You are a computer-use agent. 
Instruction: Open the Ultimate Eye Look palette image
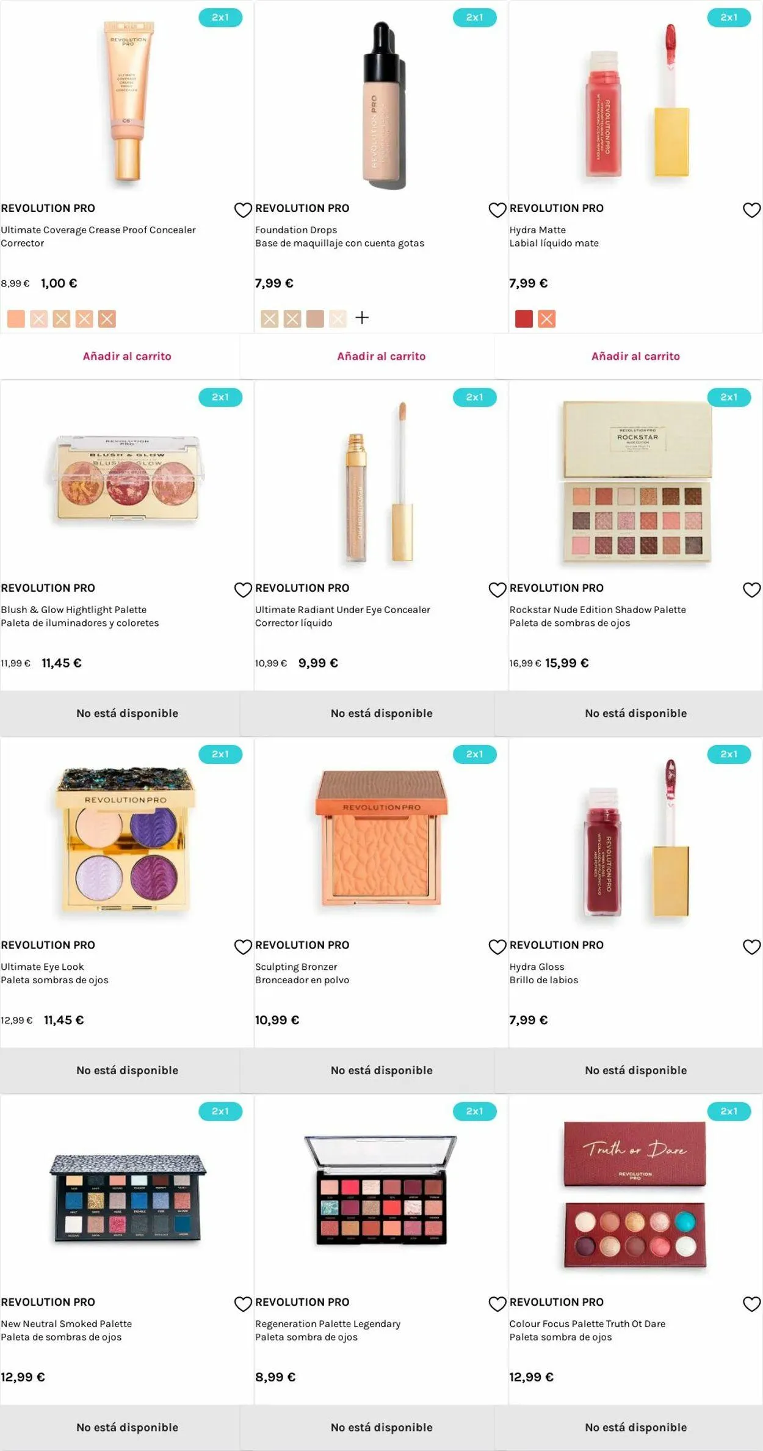click(126, 838)
